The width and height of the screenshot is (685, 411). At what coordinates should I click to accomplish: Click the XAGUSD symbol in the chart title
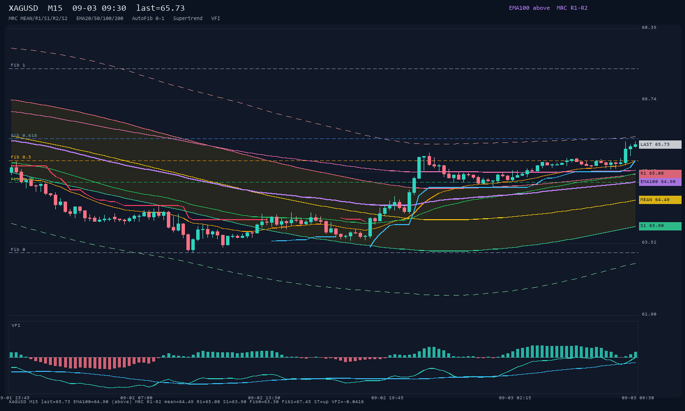click(23, 8)
